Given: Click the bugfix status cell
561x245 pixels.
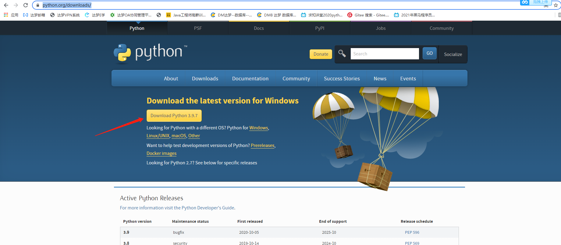Looking at the screenshot, I should pyautogui.click(x=179, y=233).
